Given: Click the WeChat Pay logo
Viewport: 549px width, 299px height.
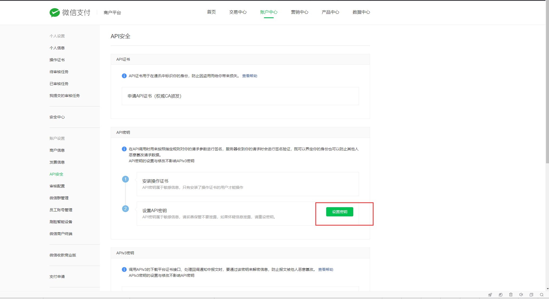Looking at the screenshot, I should pyautogui.click(x=70, y=12).
